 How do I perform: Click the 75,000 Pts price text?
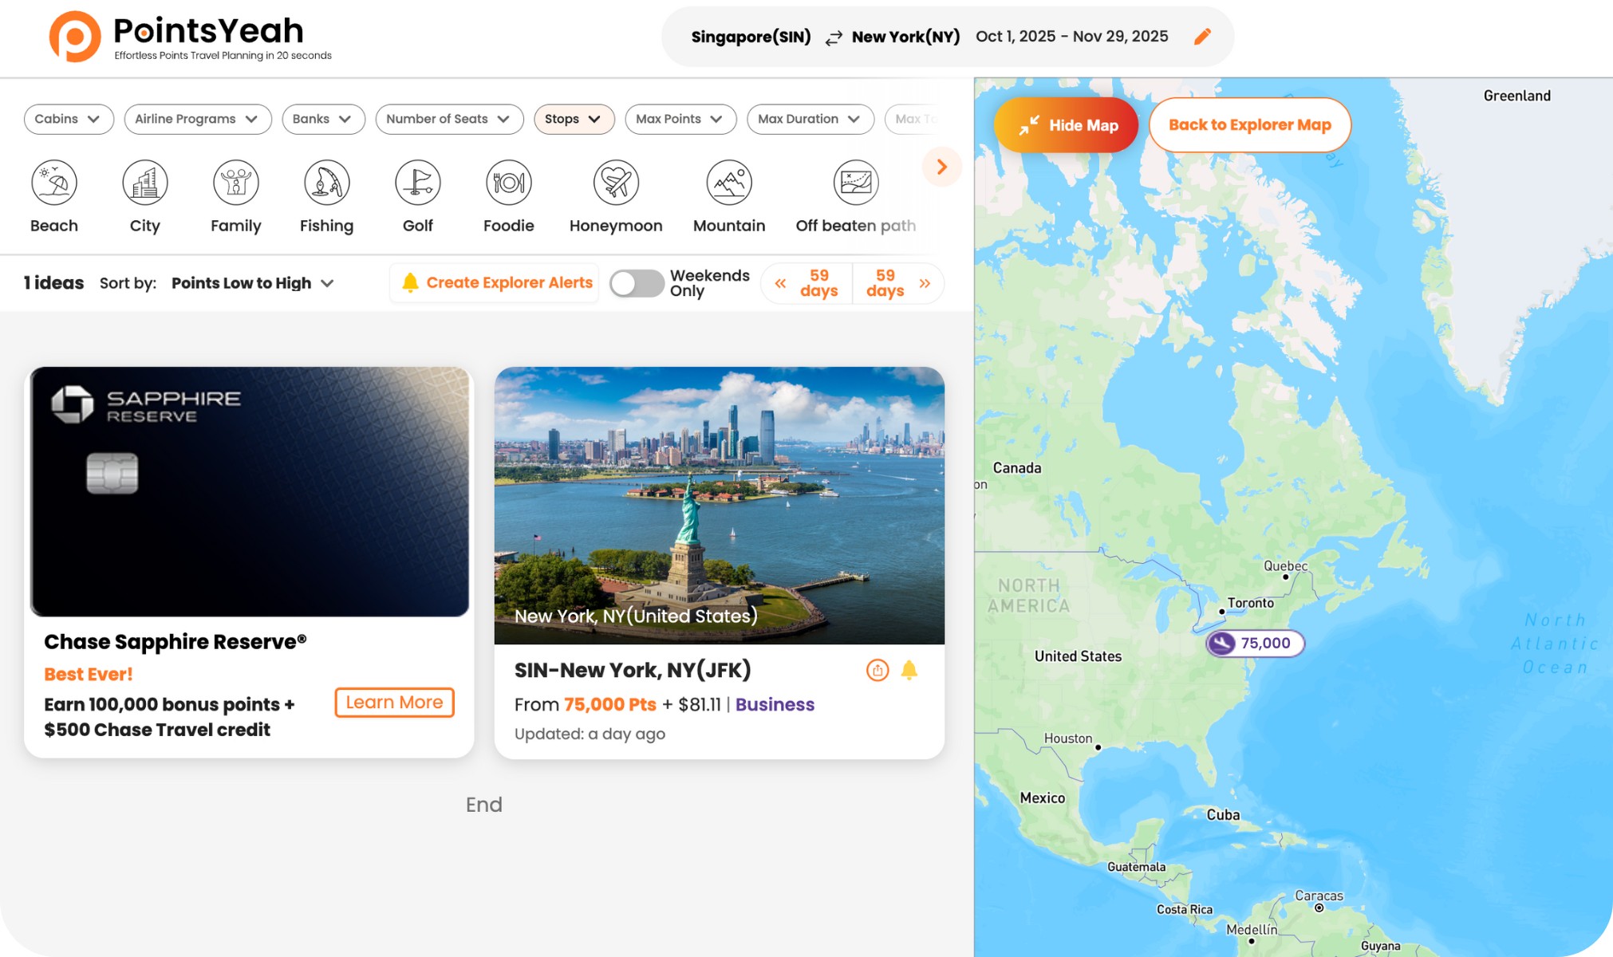[x=609, y=705]
